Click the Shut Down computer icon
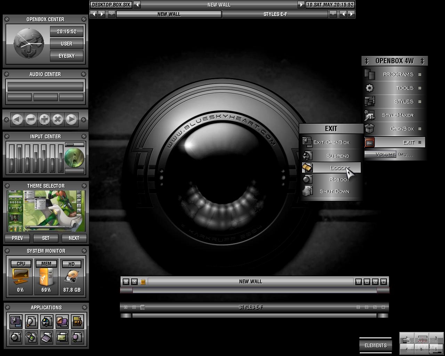This screenshot has width=445, height=356. point(307,191)
